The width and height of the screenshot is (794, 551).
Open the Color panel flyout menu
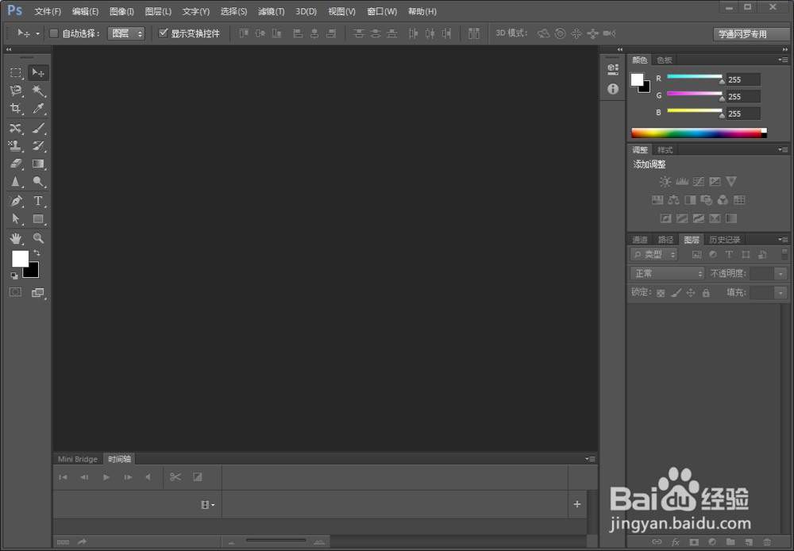click(784, 60)
